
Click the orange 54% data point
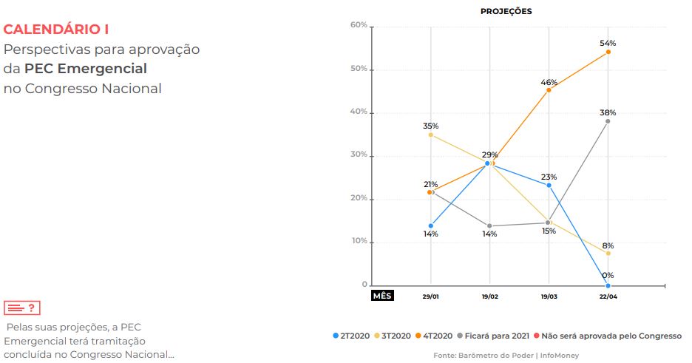608,52
